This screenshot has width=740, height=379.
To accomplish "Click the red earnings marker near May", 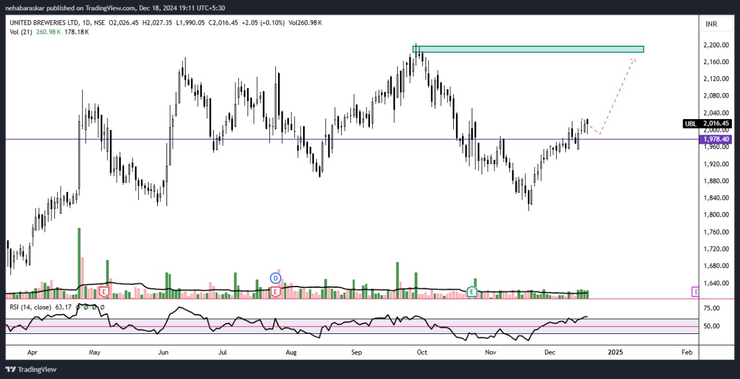I will pyautogui.click(x=104, y=292).
